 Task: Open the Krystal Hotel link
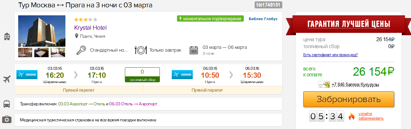[x=91, y=28]
